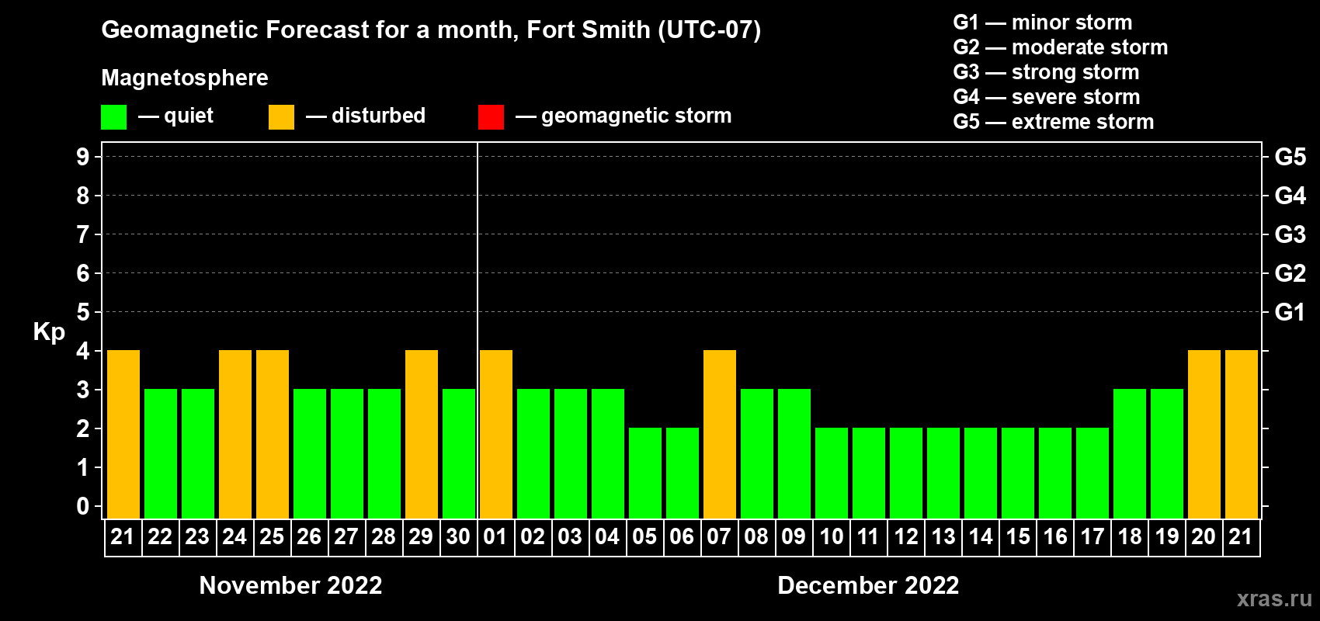Screen dimensions: 1320x621
Task: Click the 'disturbed' legend label
Action: click(378, 116)
